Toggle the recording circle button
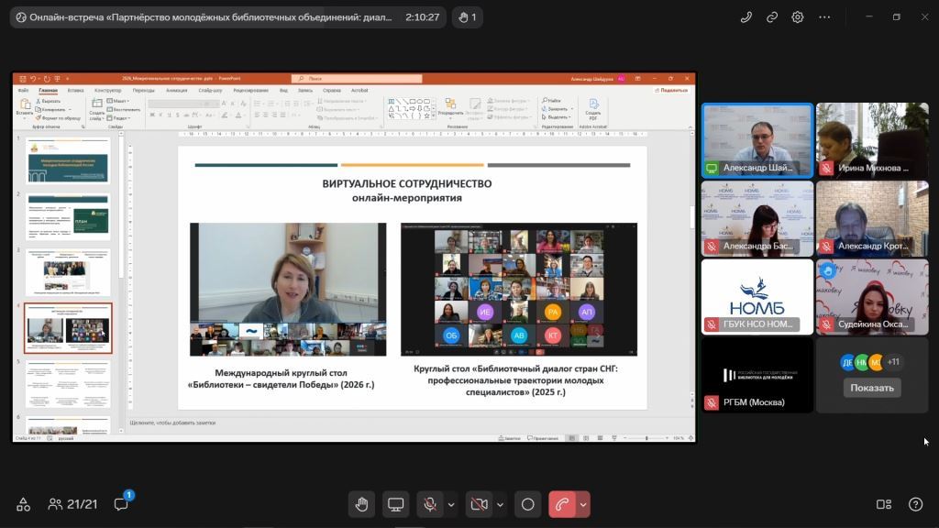939x528 pixels. click(x=527, y=505)
